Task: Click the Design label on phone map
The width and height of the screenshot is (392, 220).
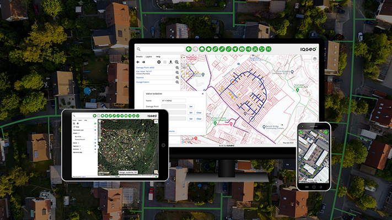Action: click(x=314, y=180)
